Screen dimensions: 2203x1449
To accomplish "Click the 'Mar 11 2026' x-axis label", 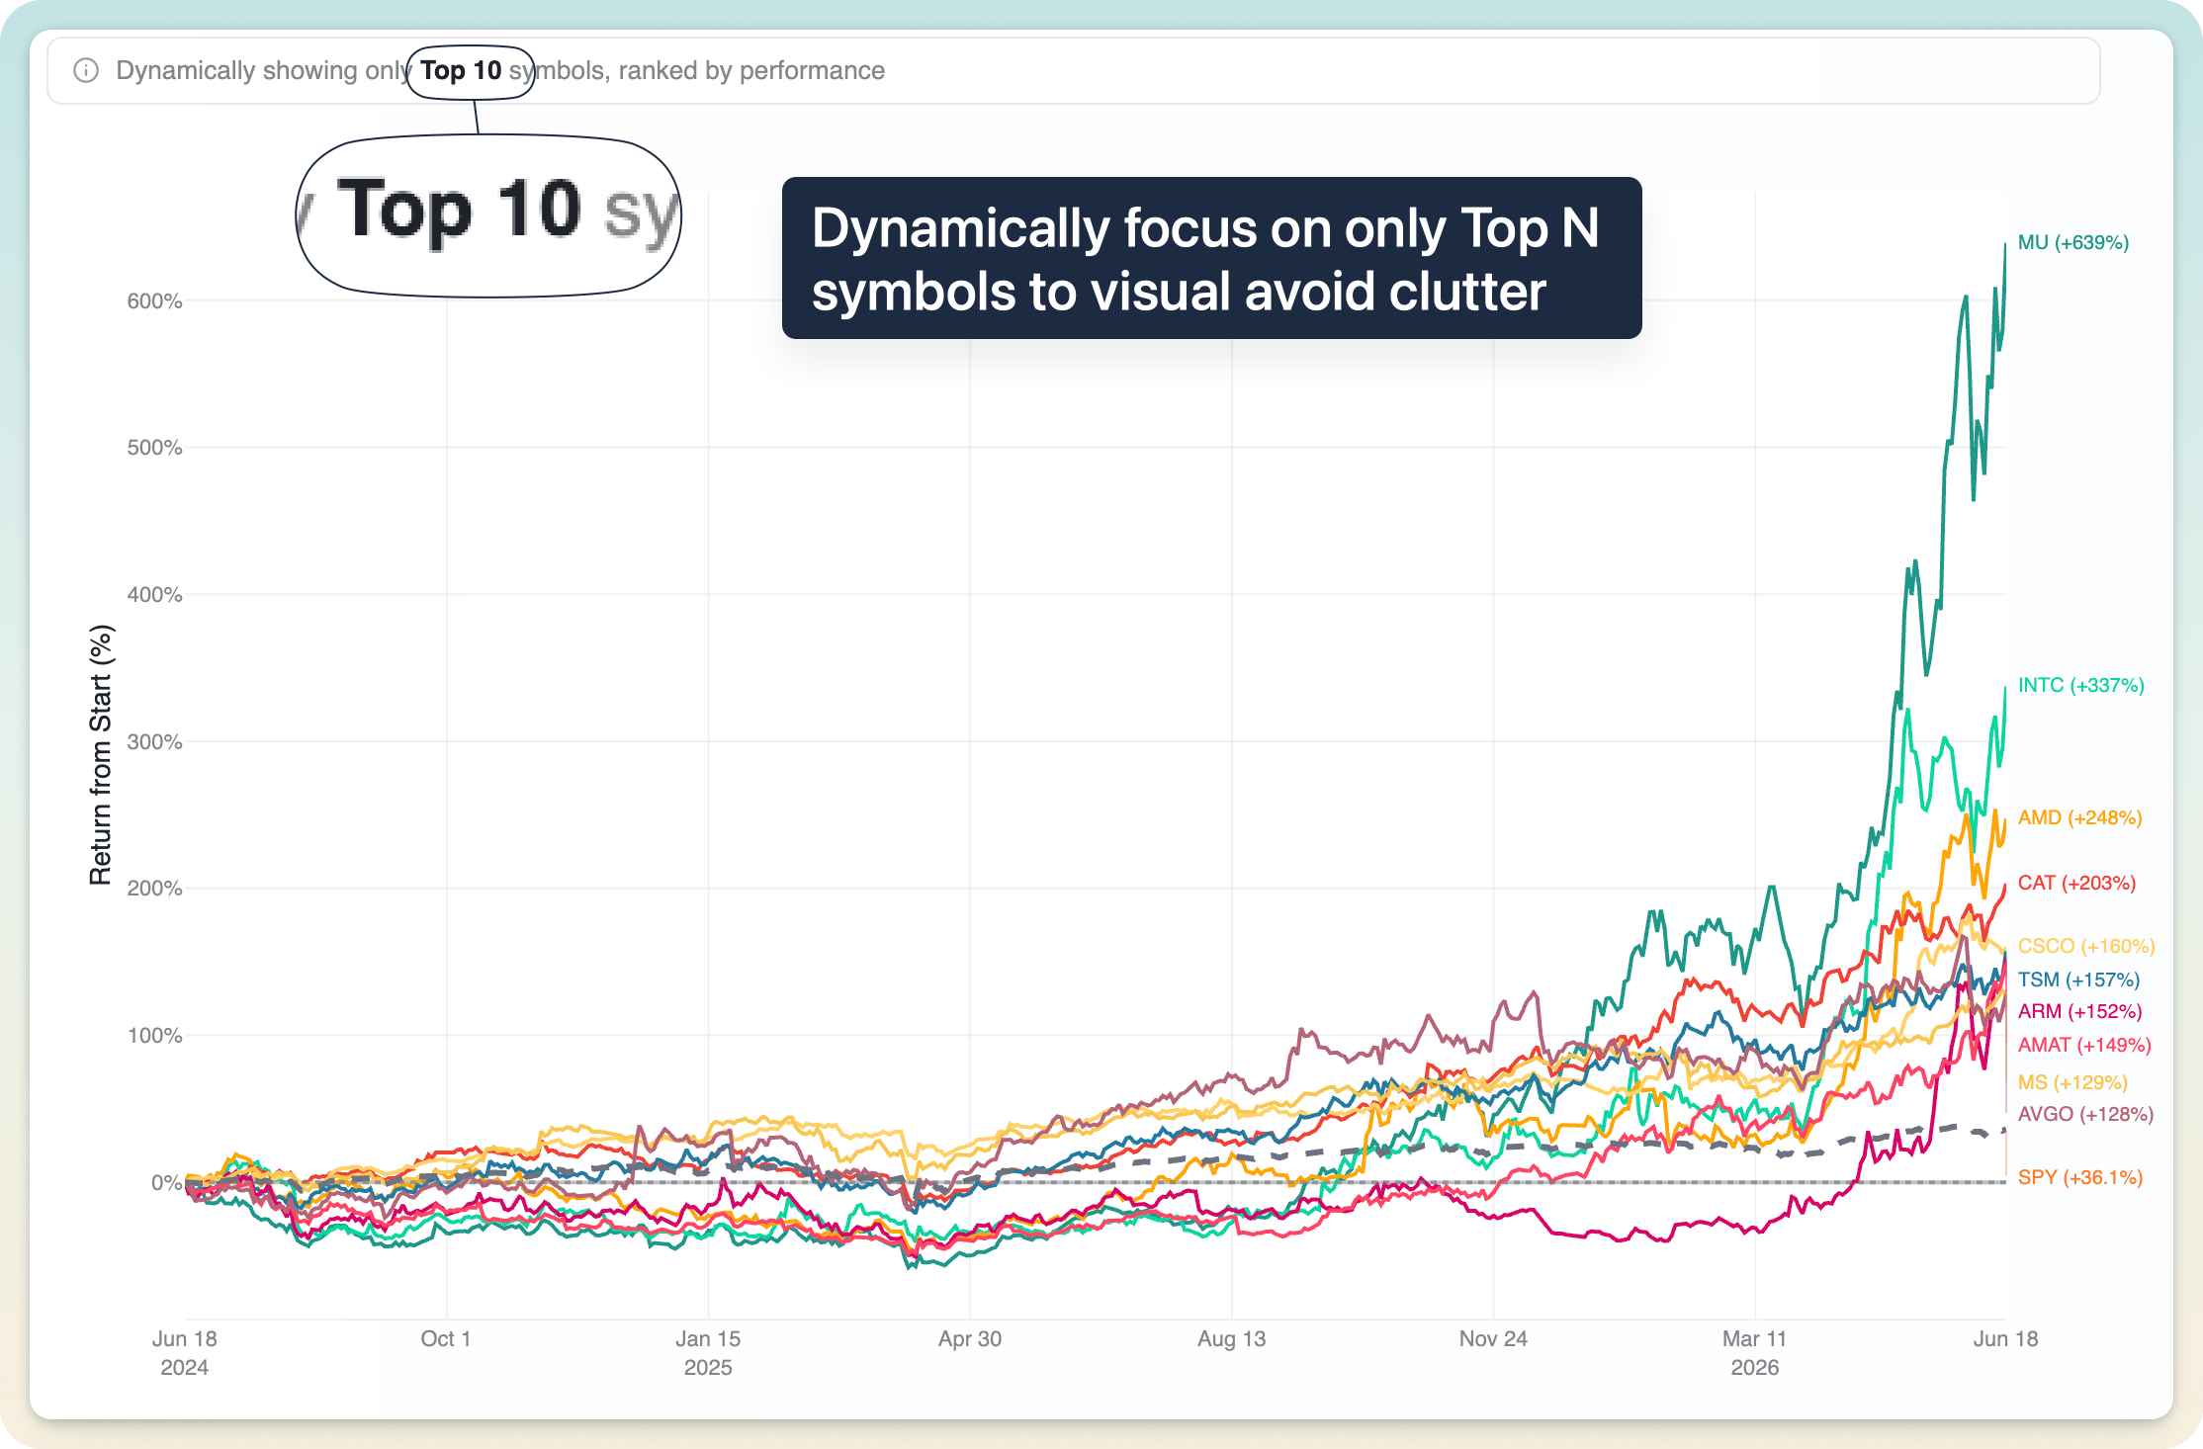I will (x=1755, y=1353).
